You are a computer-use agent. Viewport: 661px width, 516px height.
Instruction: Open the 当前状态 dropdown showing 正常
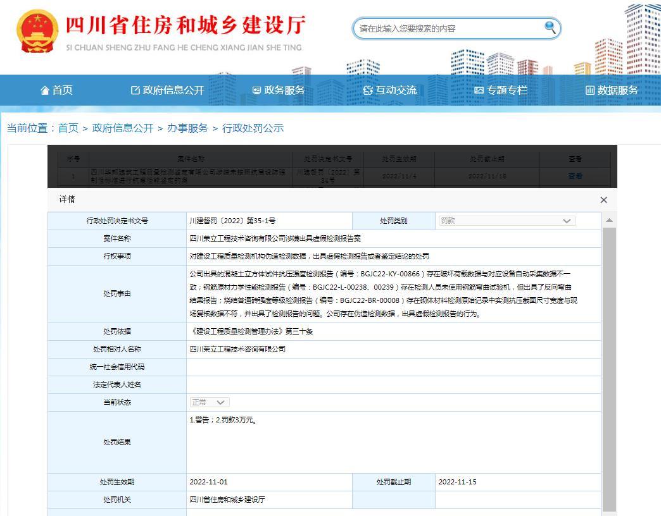[x=210, y=402]
